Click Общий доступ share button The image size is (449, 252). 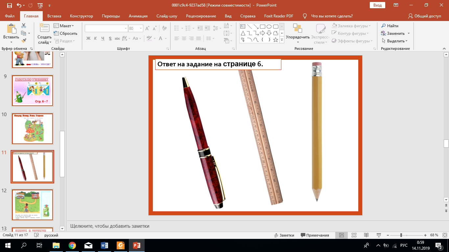[x=424, y=16]
